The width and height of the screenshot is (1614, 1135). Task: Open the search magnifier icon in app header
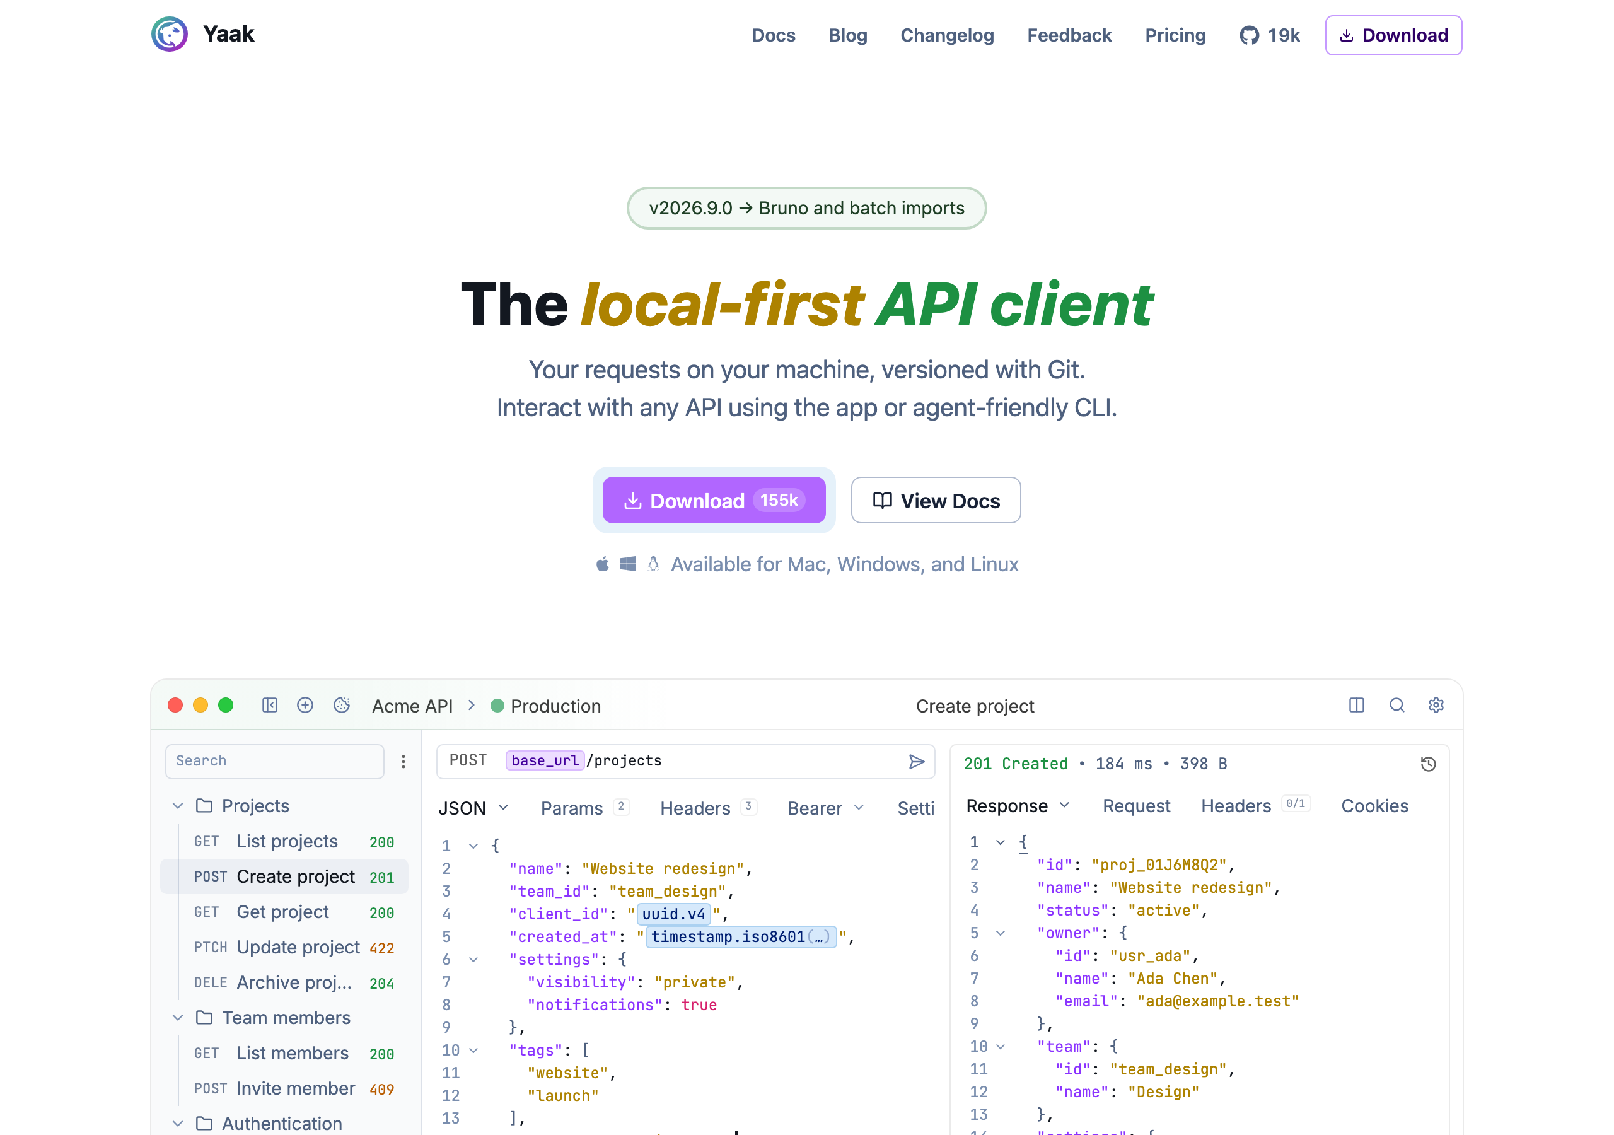[x=1396, y=704]
